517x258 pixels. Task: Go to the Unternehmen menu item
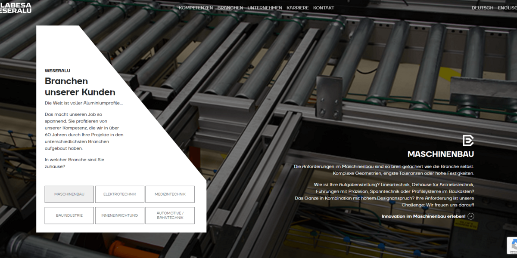pyautogui.click(x=265, y=8)
